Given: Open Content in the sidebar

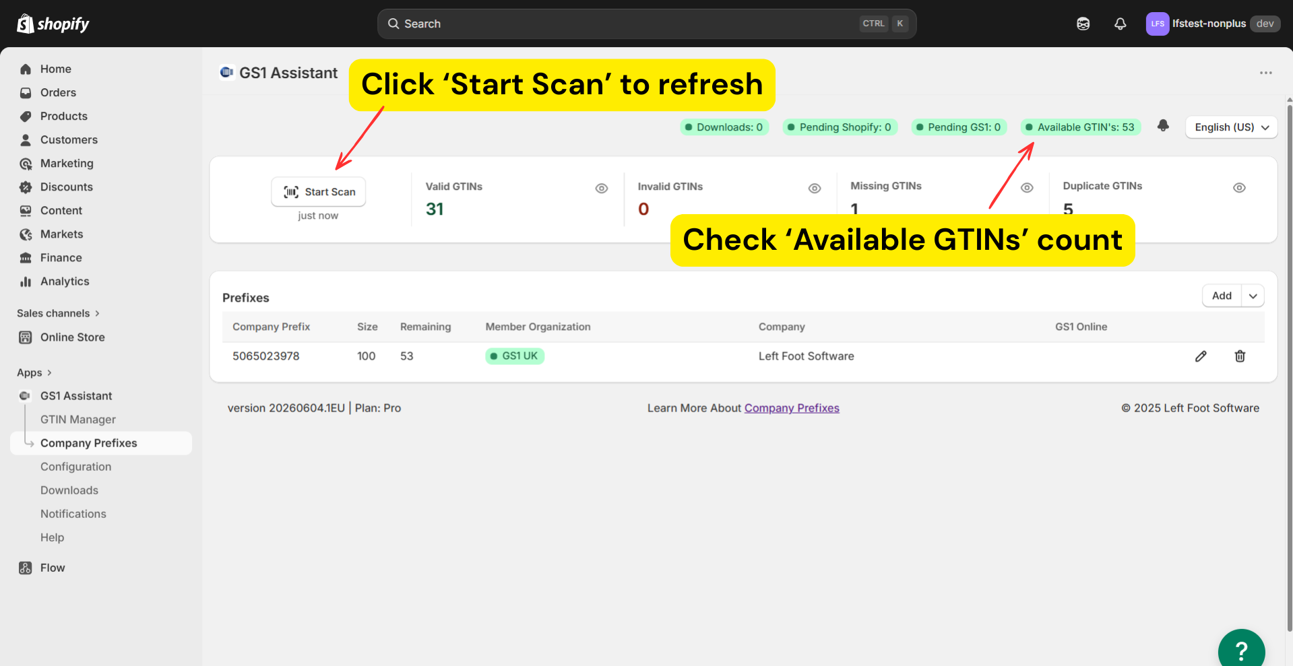Looking at the screenshot, I should point(61,210).
